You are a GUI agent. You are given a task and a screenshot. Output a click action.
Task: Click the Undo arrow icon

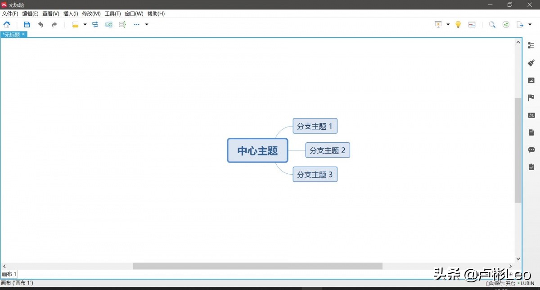tap(40, 24)
